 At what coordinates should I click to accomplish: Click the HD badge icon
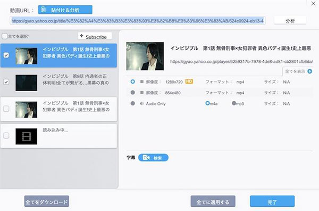point(189,82)
